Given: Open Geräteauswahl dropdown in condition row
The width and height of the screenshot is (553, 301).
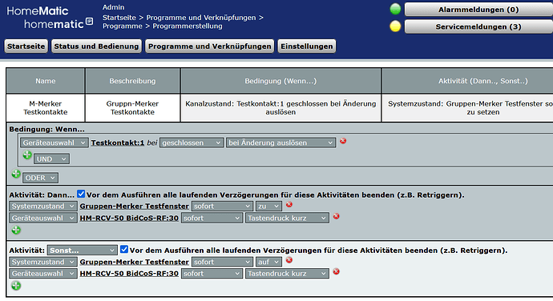Looking at the screenshot, I should 54,142.
